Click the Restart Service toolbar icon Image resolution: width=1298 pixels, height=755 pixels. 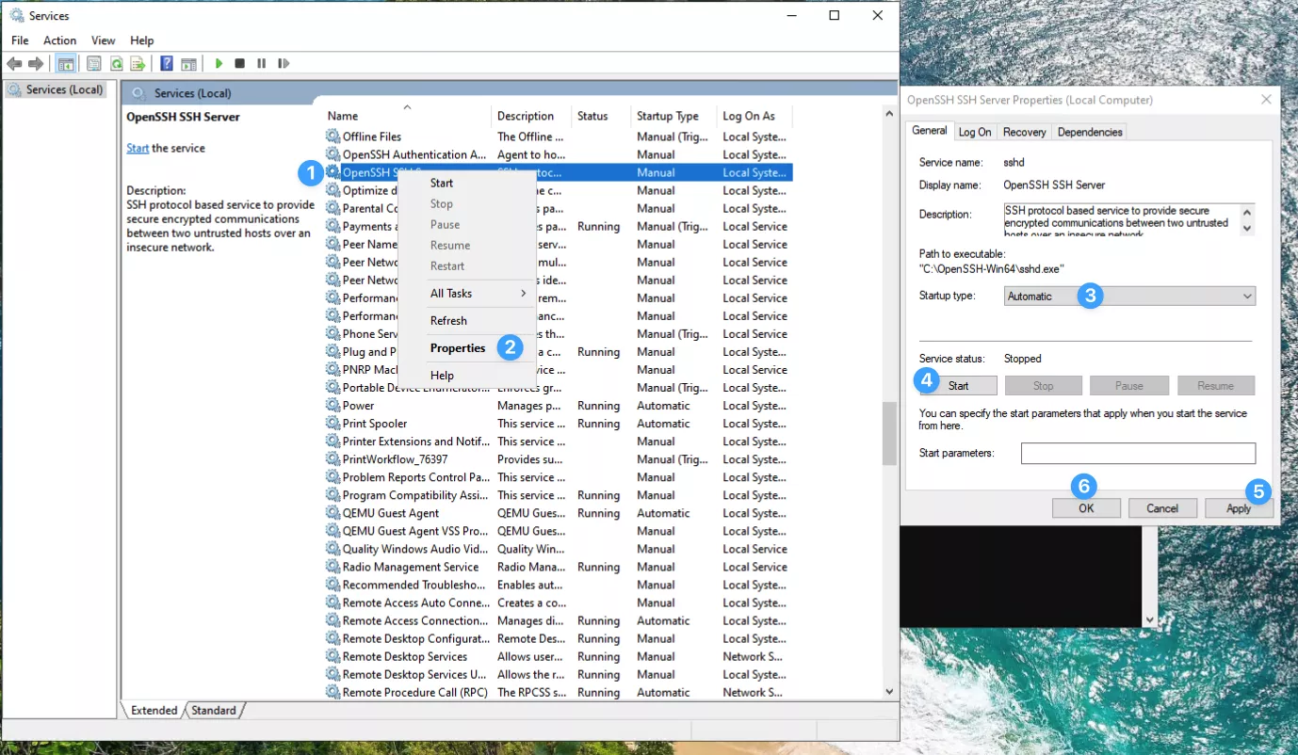point(284,64)
